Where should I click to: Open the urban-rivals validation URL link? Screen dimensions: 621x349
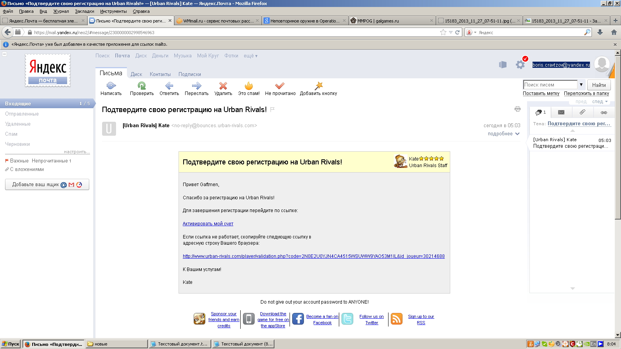pos(314,256)
